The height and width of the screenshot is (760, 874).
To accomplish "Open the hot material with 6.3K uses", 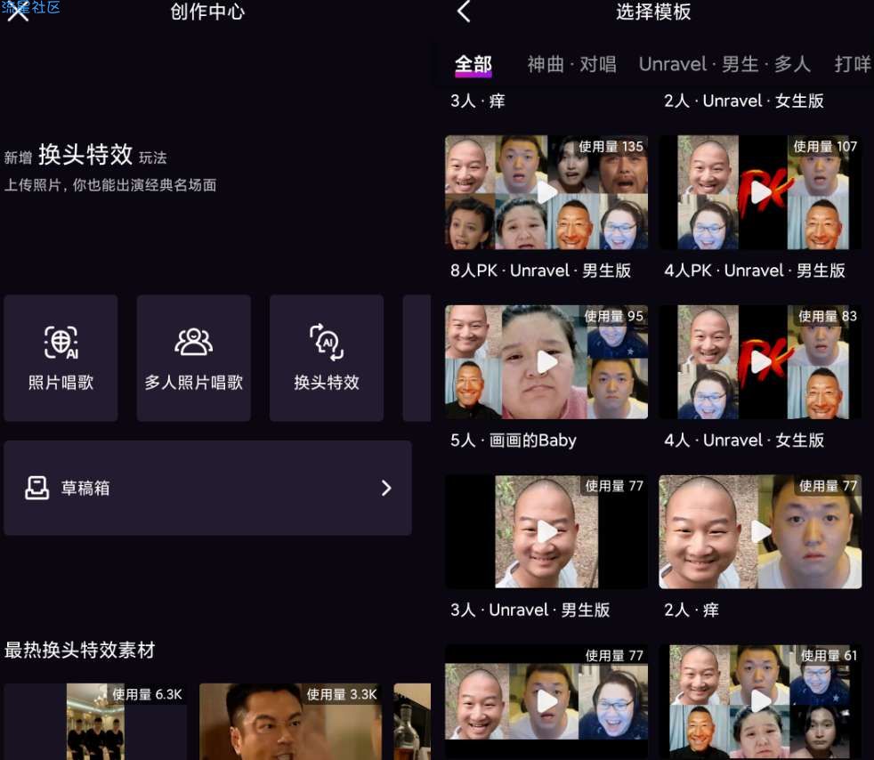I will [95, 722].
